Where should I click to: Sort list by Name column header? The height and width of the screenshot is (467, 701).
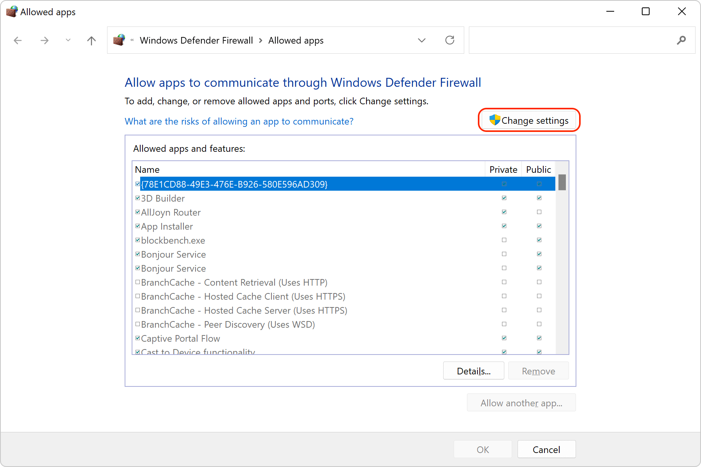(x=308, y=170)
